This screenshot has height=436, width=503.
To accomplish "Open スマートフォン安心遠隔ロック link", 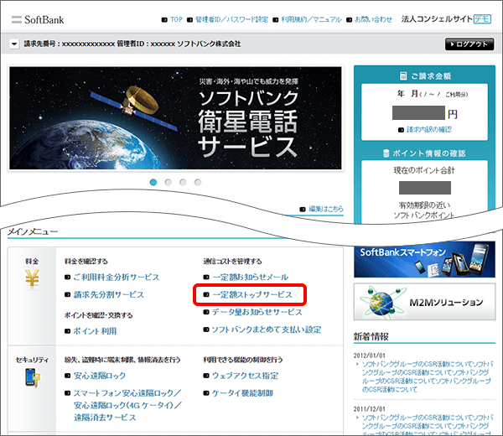I will click(x=127, y=405).
